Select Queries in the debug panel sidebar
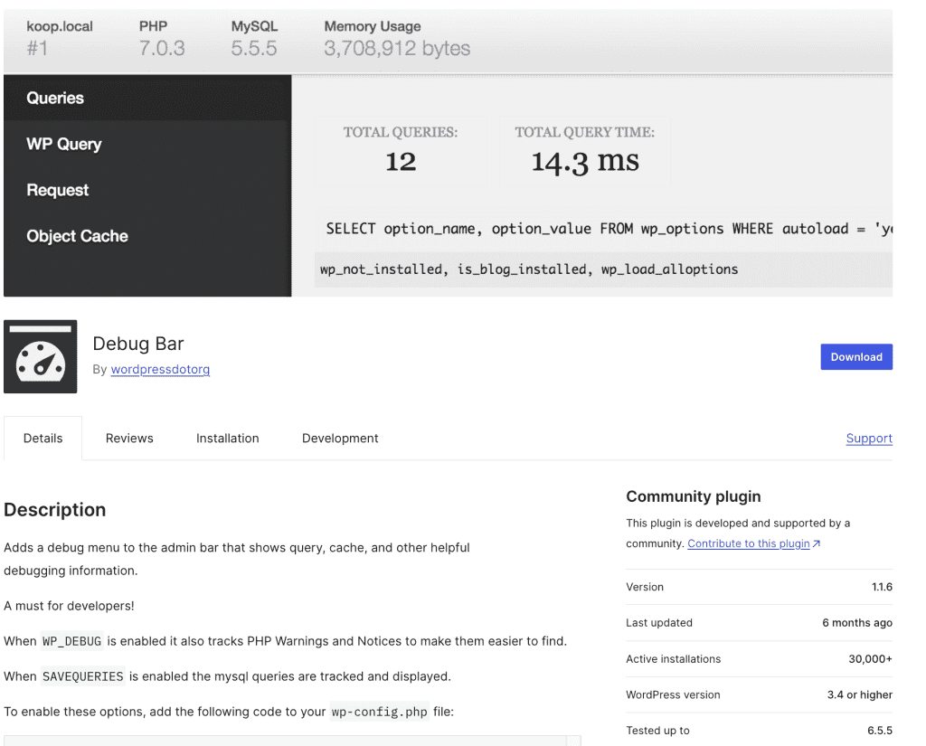 tap(55, 99)
